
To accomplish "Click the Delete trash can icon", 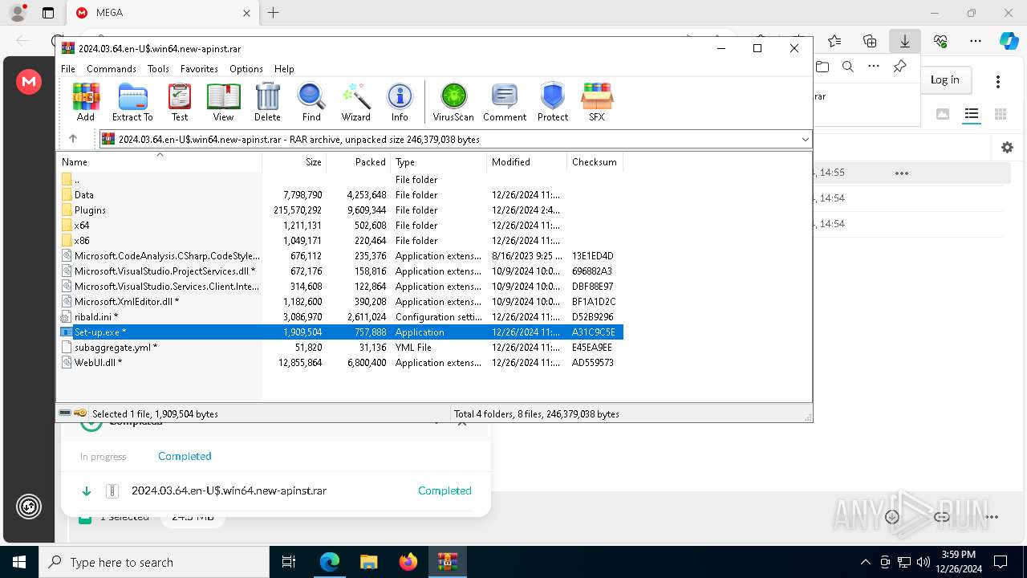I will (267, 102).
